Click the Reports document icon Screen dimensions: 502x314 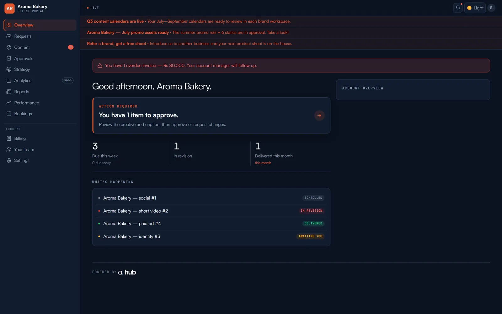click(x=9, y=92)
